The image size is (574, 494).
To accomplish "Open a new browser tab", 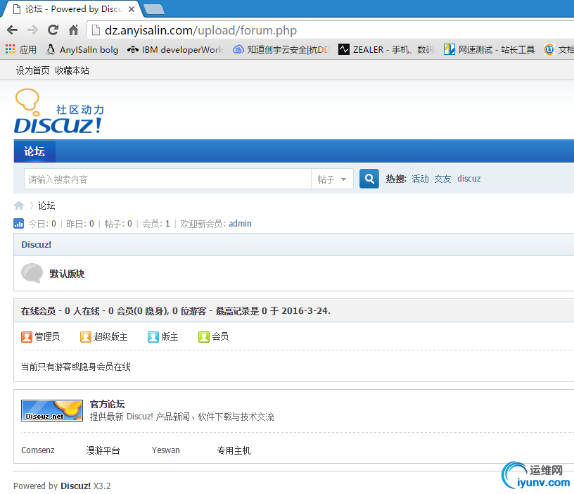I will coord(154,10).
